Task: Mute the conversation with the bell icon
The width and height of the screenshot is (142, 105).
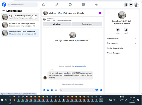Action: 118,30
